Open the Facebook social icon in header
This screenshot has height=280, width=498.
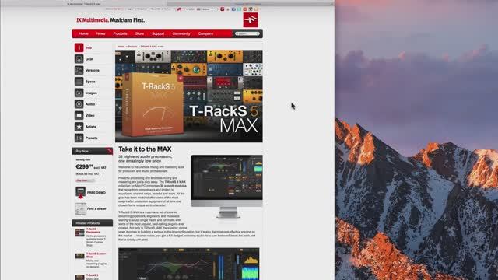[233, 9]
